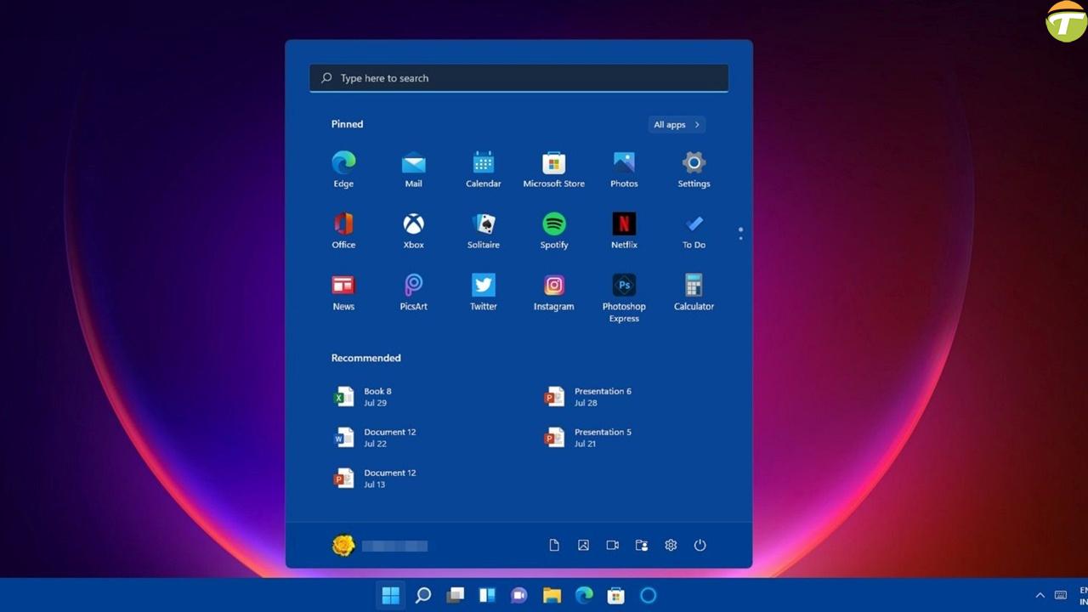
Task: Open Cortana circle on taskbar
Action: 648,596
